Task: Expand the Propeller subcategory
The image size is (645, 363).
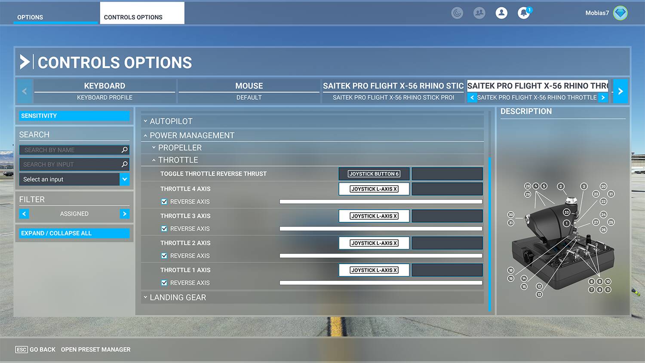Action: click(x=313, y=148)
